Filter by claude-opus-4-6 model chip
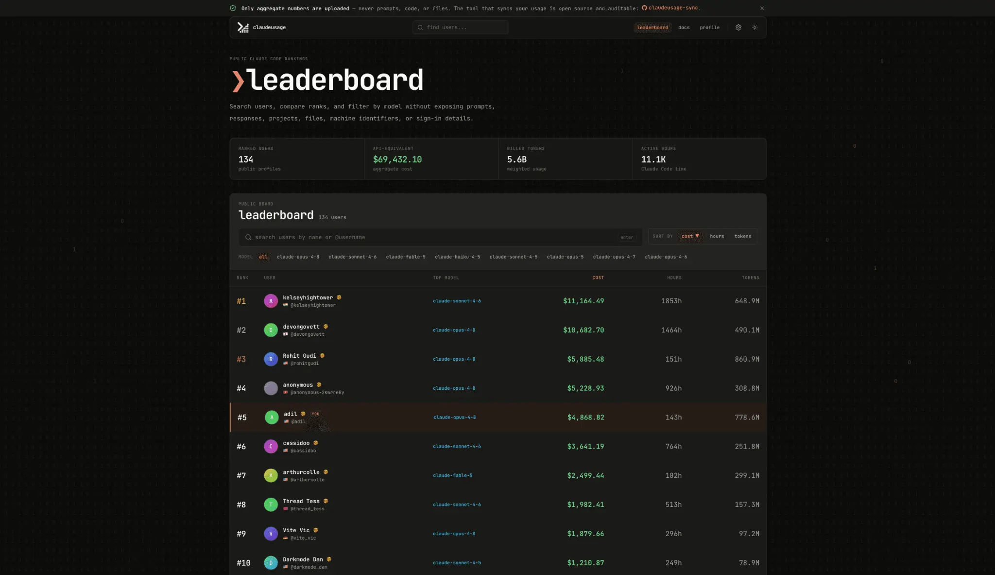This screenshot has width=995, height=575. tap(666, 257)
